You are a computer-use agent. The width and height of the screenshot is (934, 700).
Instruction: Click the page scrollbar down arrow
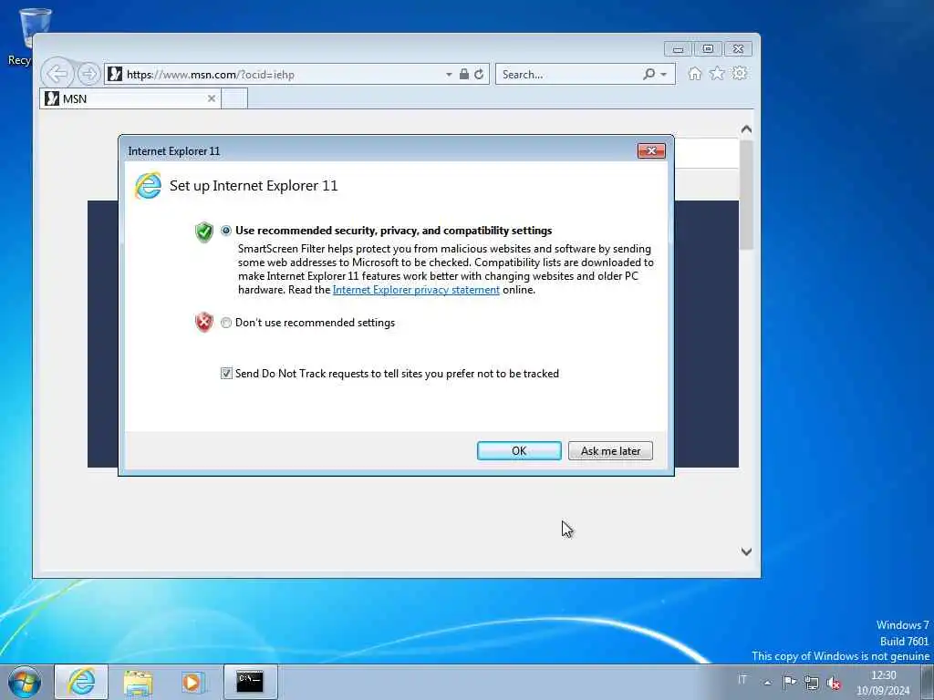[x=746, y=551]
